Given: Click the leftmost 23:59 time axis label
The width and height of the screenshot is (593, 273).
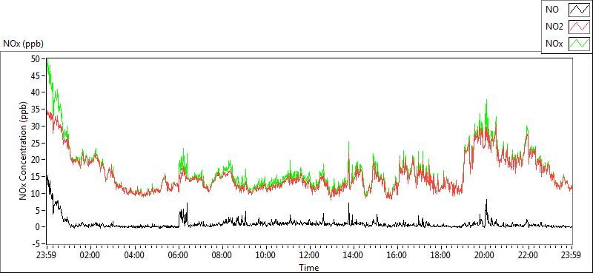Looking at the screenshot, I should point(47,255).
